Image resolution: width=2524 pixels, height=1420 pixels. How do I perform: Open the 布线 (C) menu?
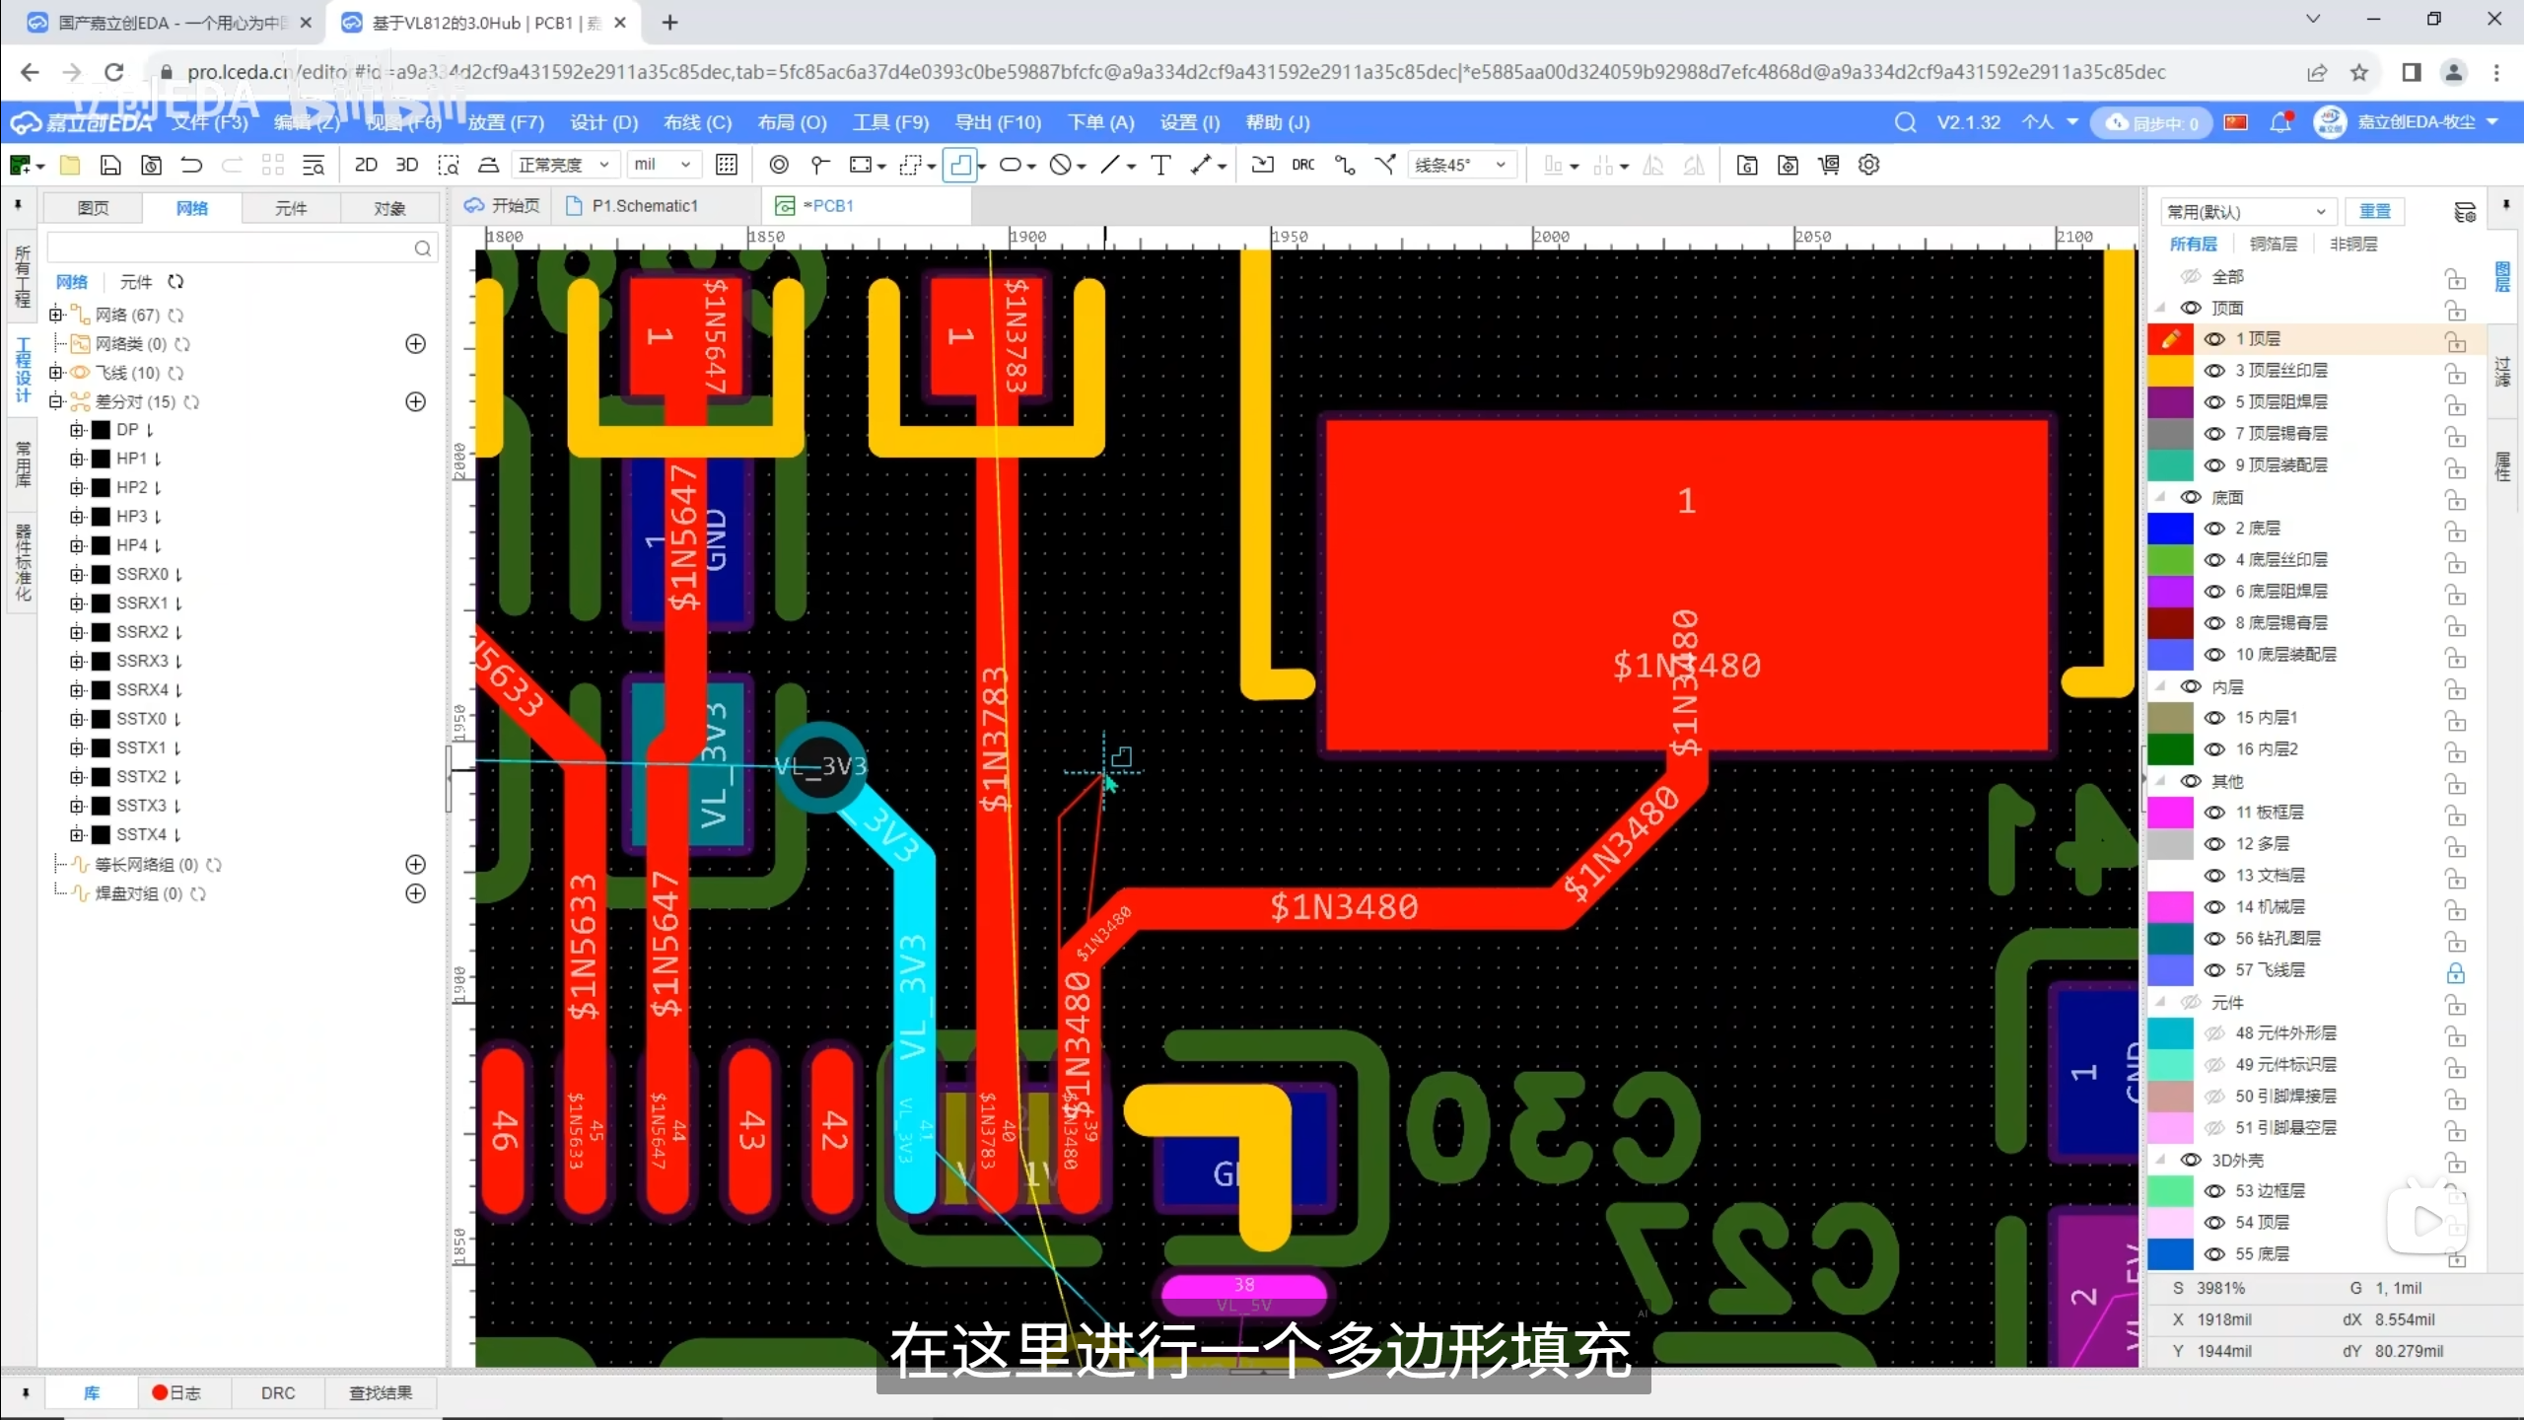pos(697,122)
